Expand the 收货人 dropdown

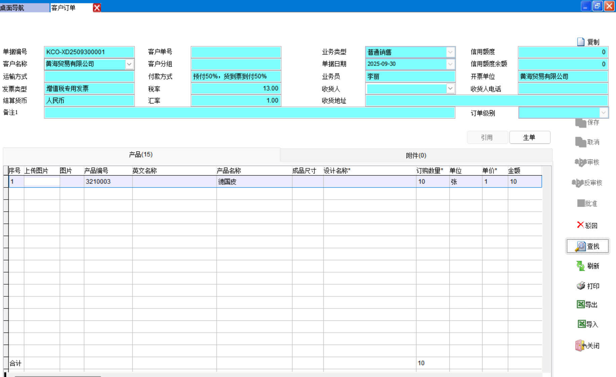pyautogui.click(x=450, y=88)
